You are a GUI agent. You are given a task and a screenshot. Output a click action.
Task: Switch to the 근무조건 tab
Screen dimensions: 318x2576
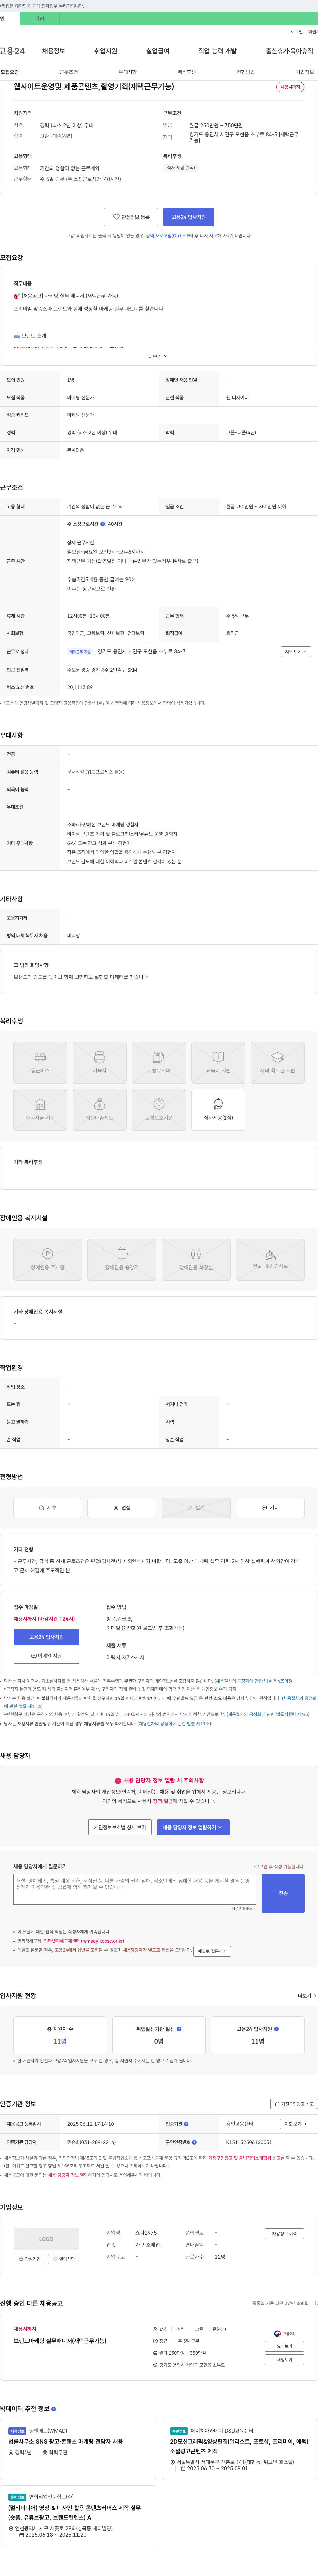tap(68, 72)
